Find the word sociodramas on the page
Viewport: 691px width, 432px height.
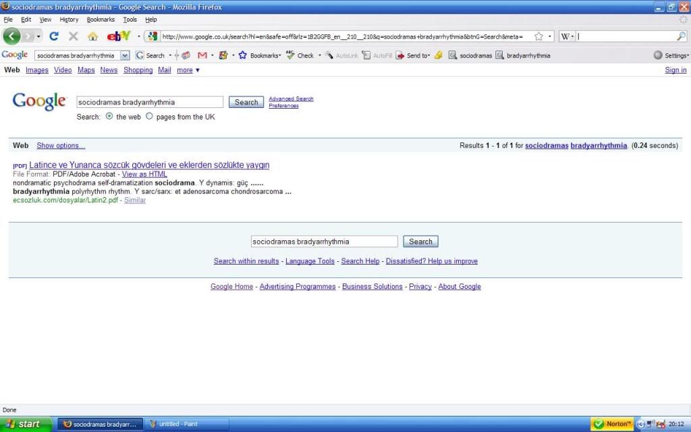pos(470,55)
